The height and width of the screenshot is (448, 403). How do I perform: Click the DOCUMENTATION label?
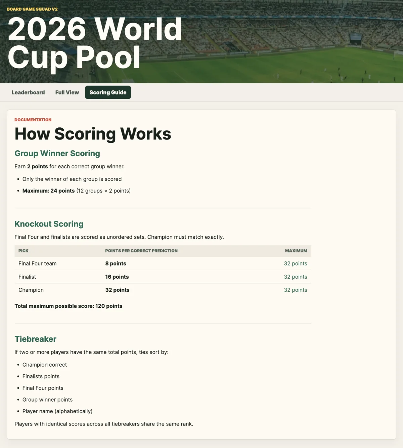coord(33,120)
